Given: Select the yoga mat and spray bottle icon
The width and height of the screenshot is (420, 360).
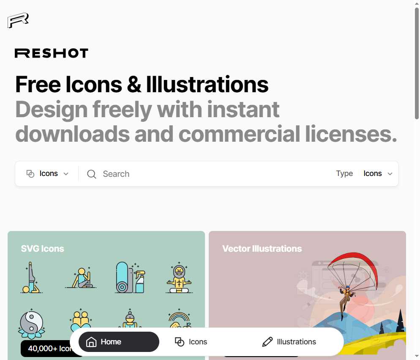Looking at the screenshot, I should pos(130,278).
